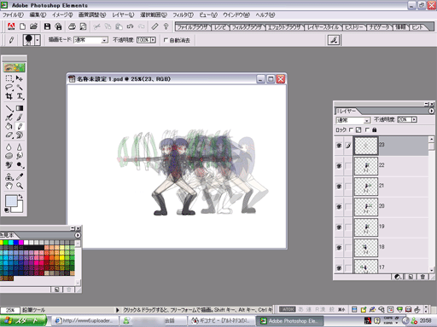Click the Save floppy disk icon
This screenshot has height=327, width=437.
[47, 26]
